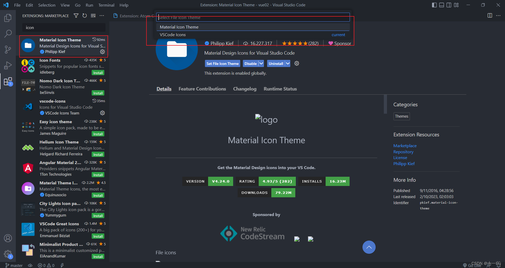Click the Sponsor link
Viewport: 505px width, 268px height.
340,44
